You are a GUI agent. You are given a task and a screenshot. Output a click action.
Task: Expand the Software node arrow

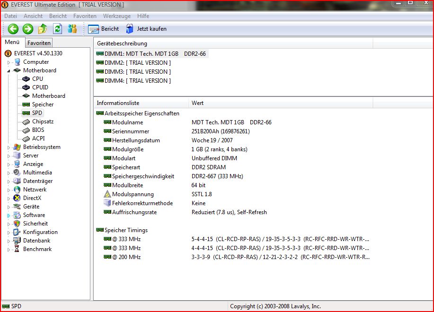[9, 216]
